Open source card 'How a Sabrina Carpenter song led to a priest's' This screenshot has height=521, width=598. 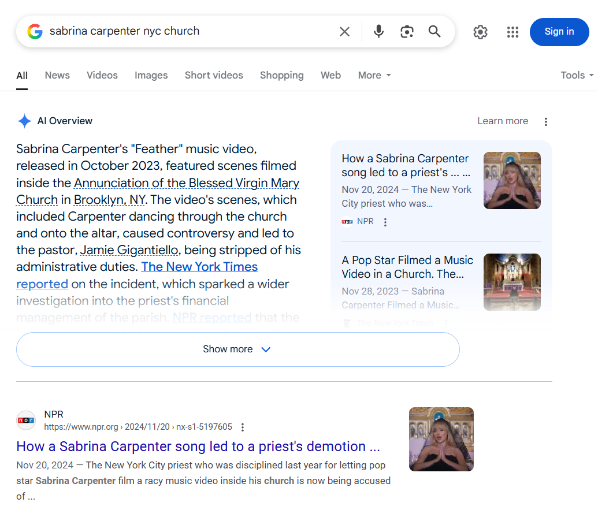[x=406, y=165]
